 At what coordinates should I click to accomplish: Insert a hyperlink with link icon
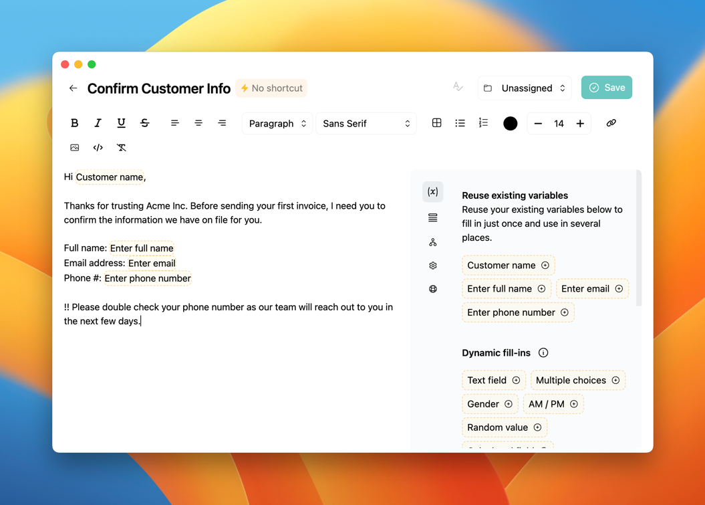(x=611, y=123)
